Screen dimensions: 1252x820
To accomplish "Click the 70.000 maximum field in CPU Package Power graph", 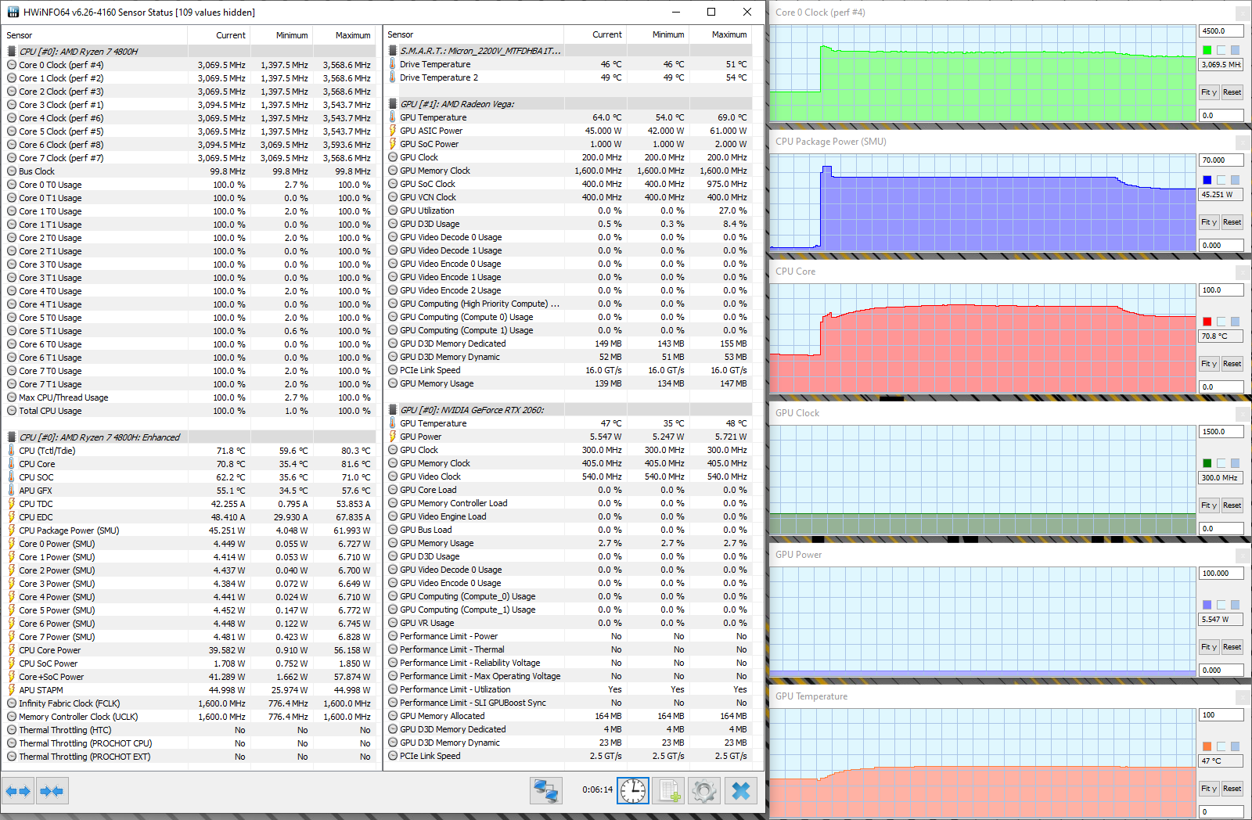I will [1221, 160].
